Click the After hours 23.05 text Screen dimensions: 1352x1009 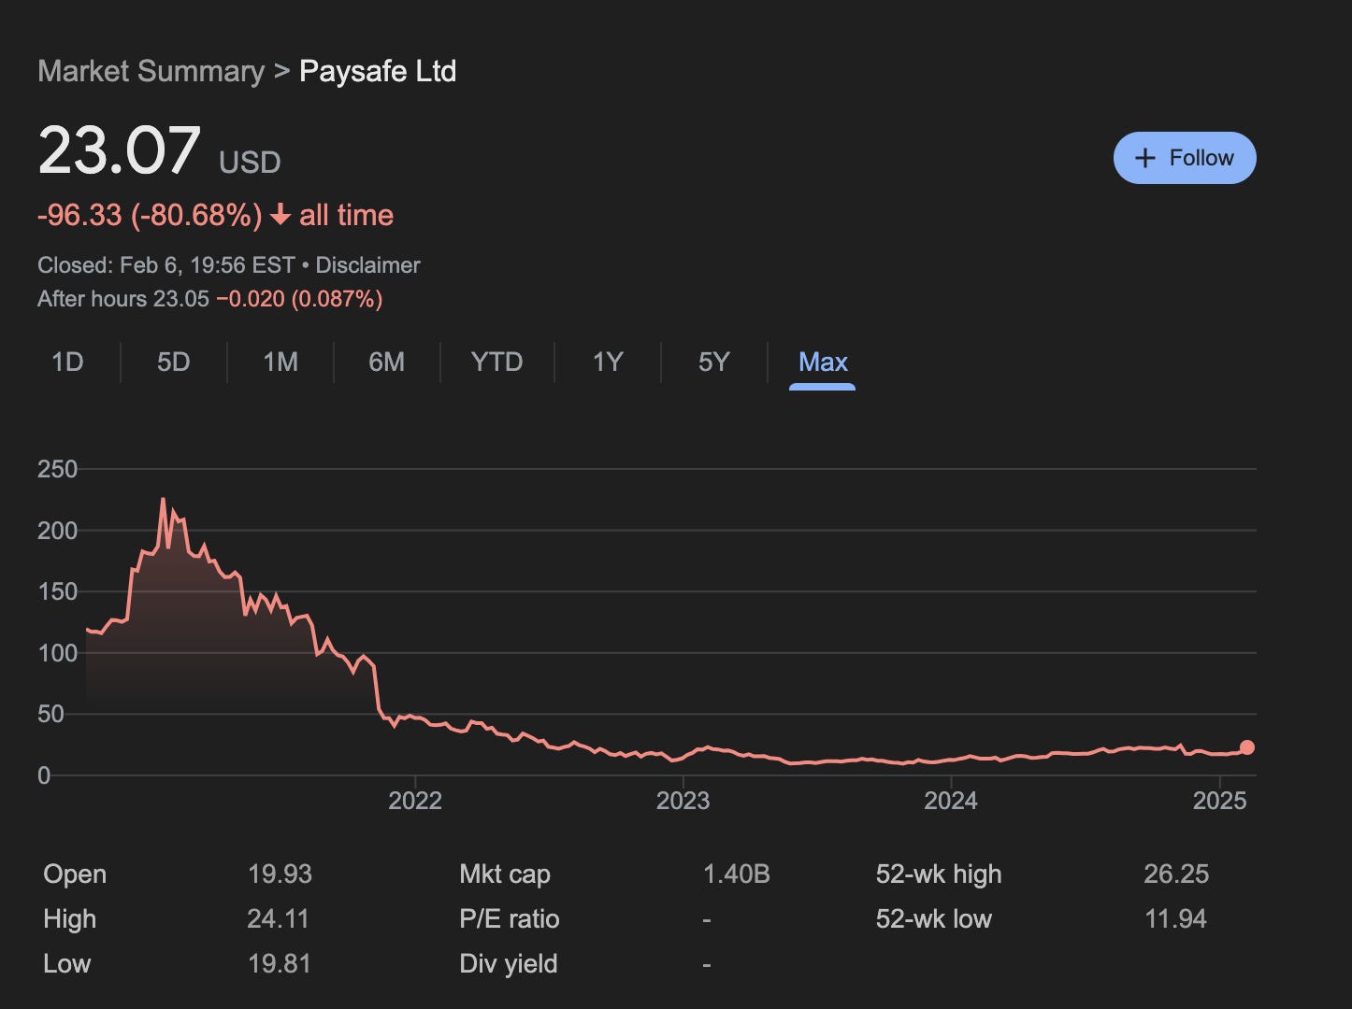pos(123,299)
